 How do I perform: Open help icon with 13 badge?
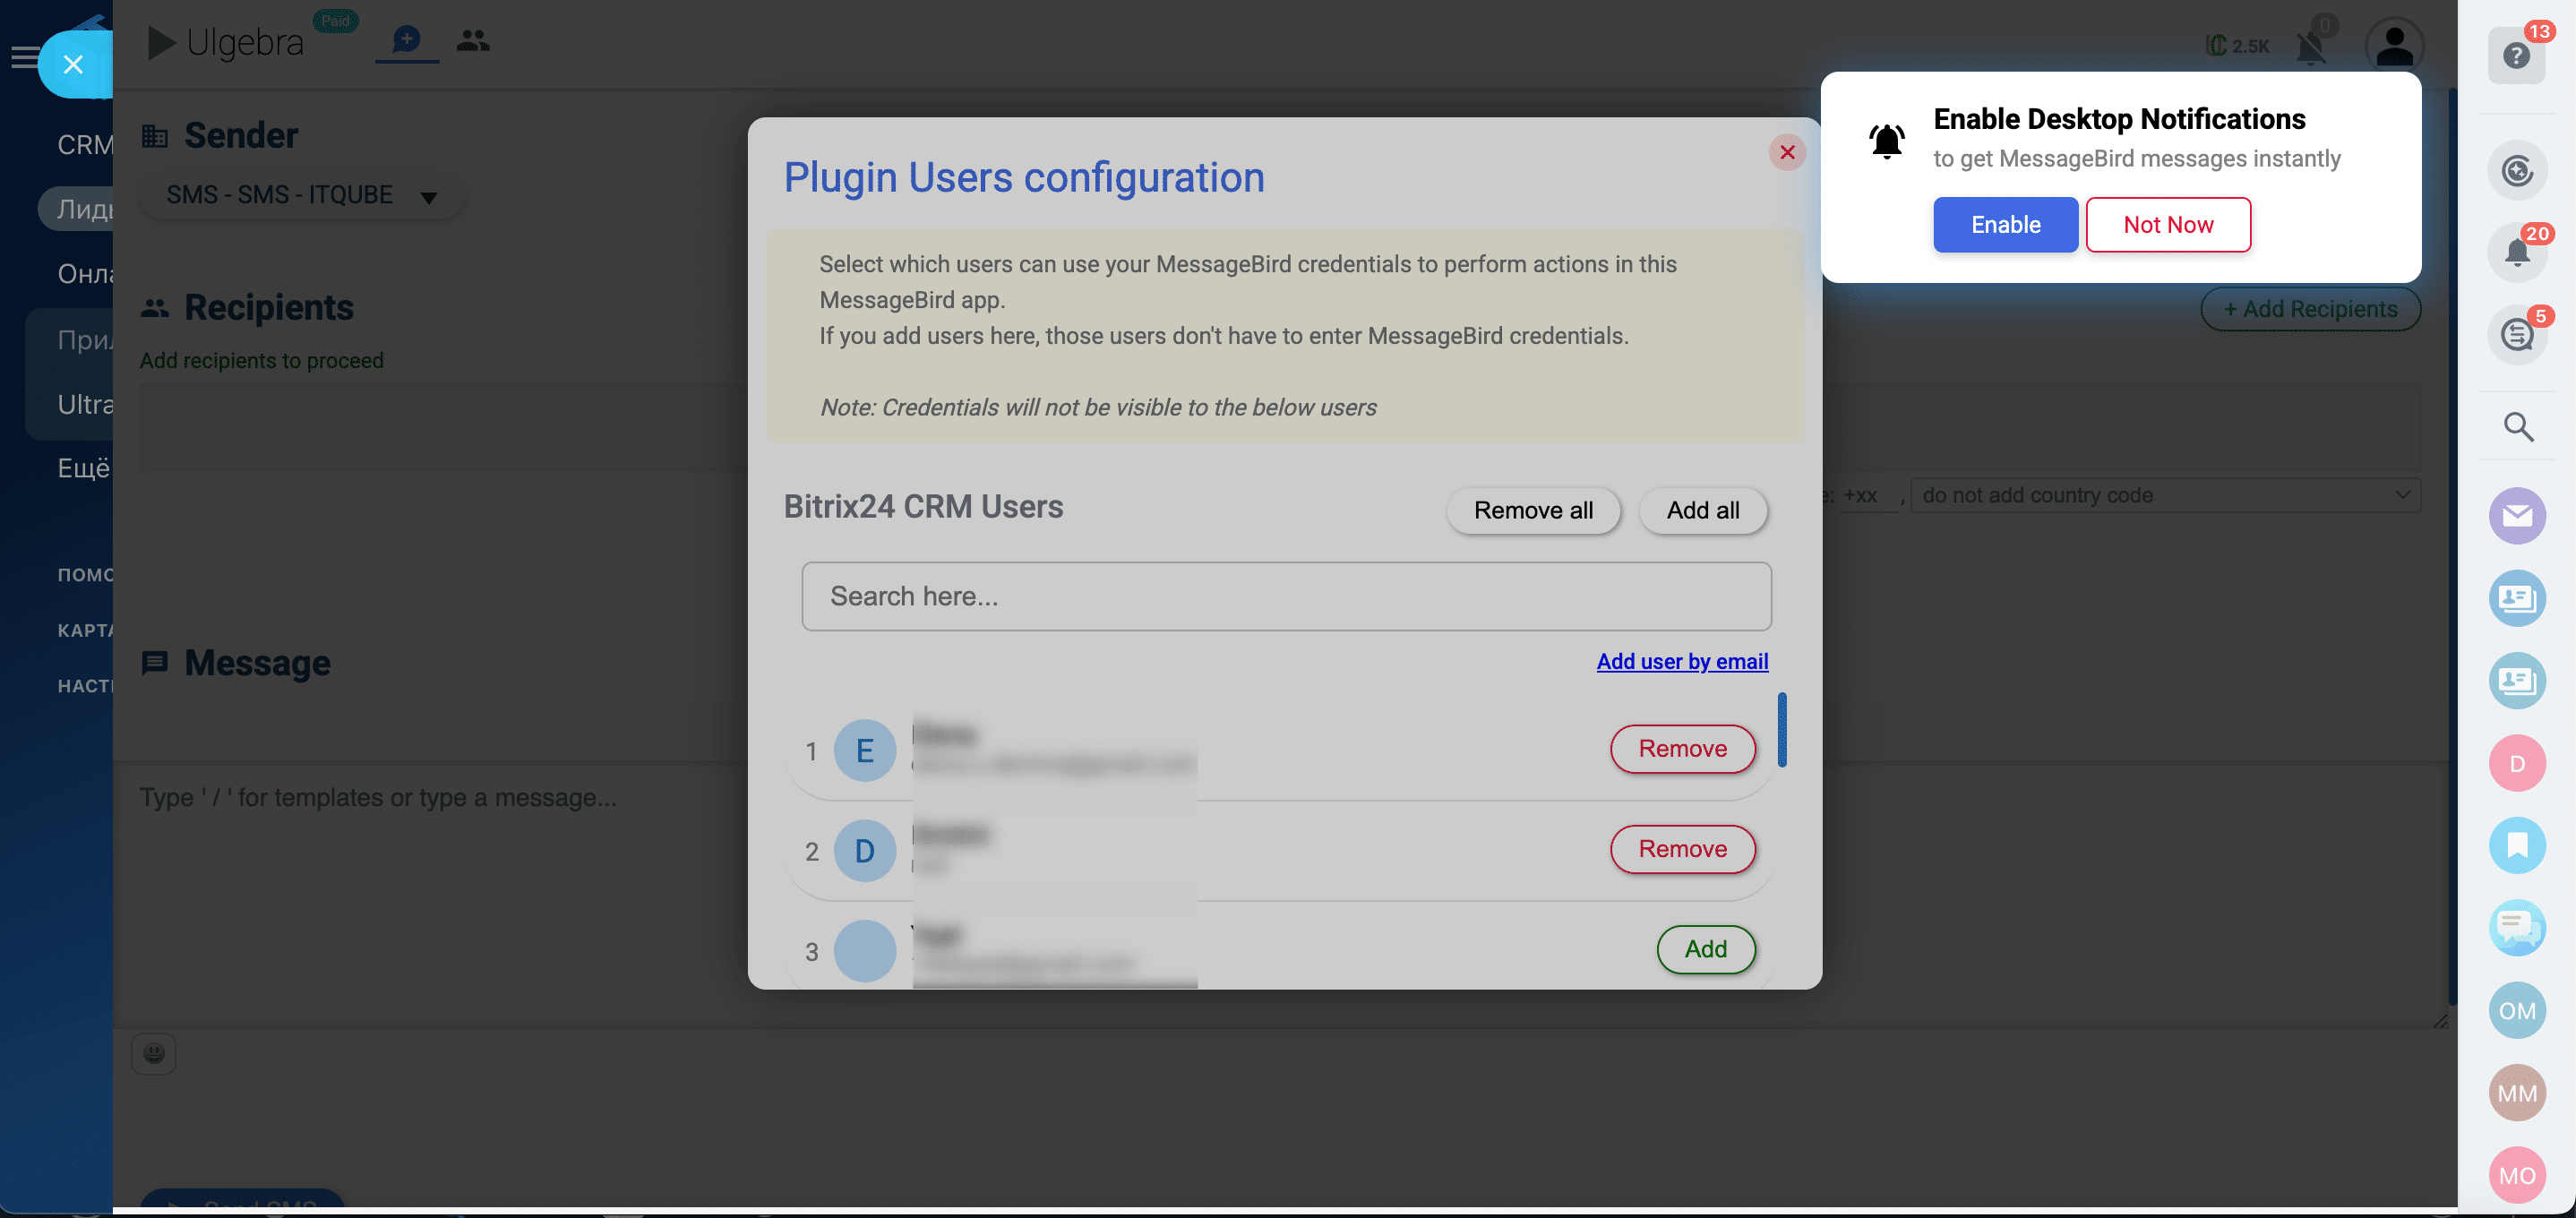(x=2516, y=55)
